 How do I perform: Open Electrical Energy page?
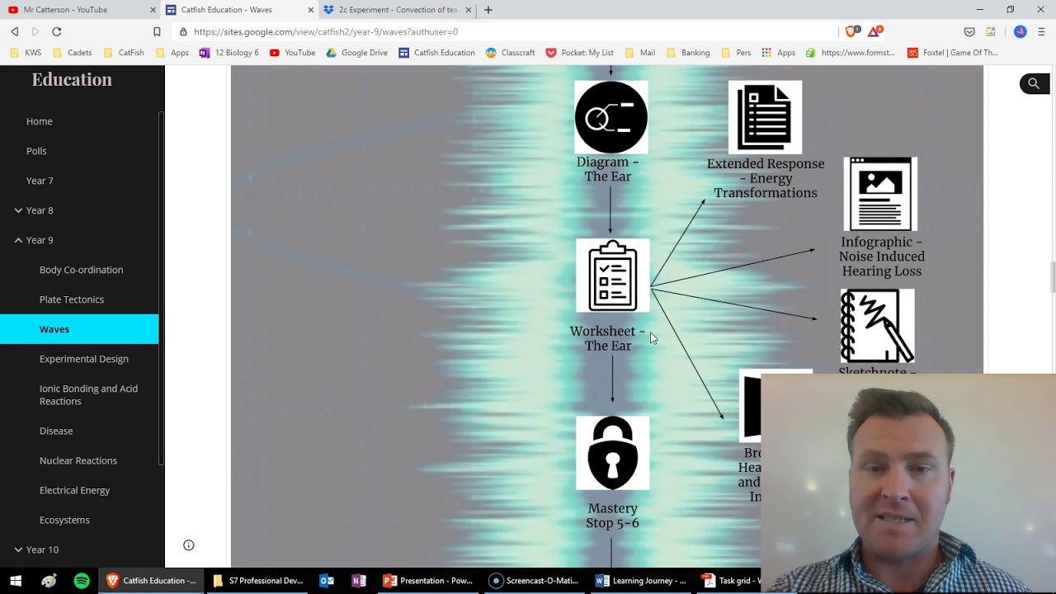point(74,490)
